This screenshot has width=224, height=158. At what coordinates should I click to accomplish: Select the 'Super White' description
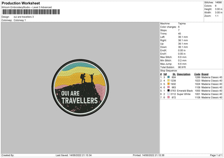coord(184,94)
